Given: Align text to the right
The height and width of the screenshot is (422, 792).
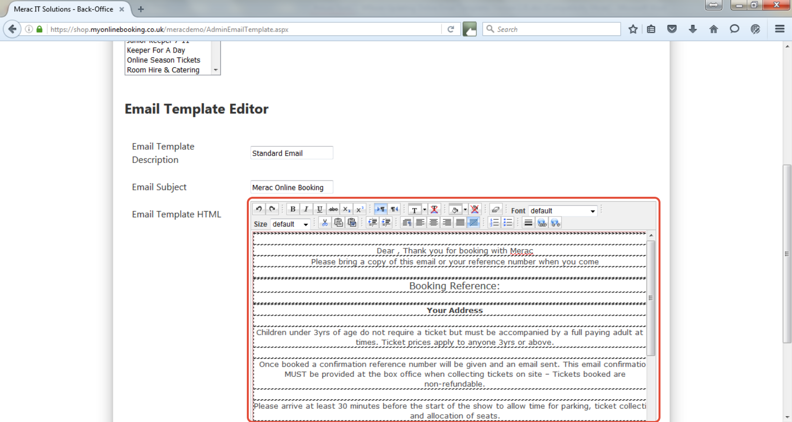Looking at the screenshot, I should 447,223.
